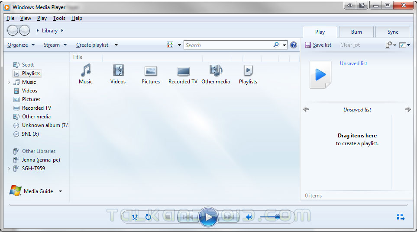
Task: Click the double-arrow title bar button
Action: (350, 5)
